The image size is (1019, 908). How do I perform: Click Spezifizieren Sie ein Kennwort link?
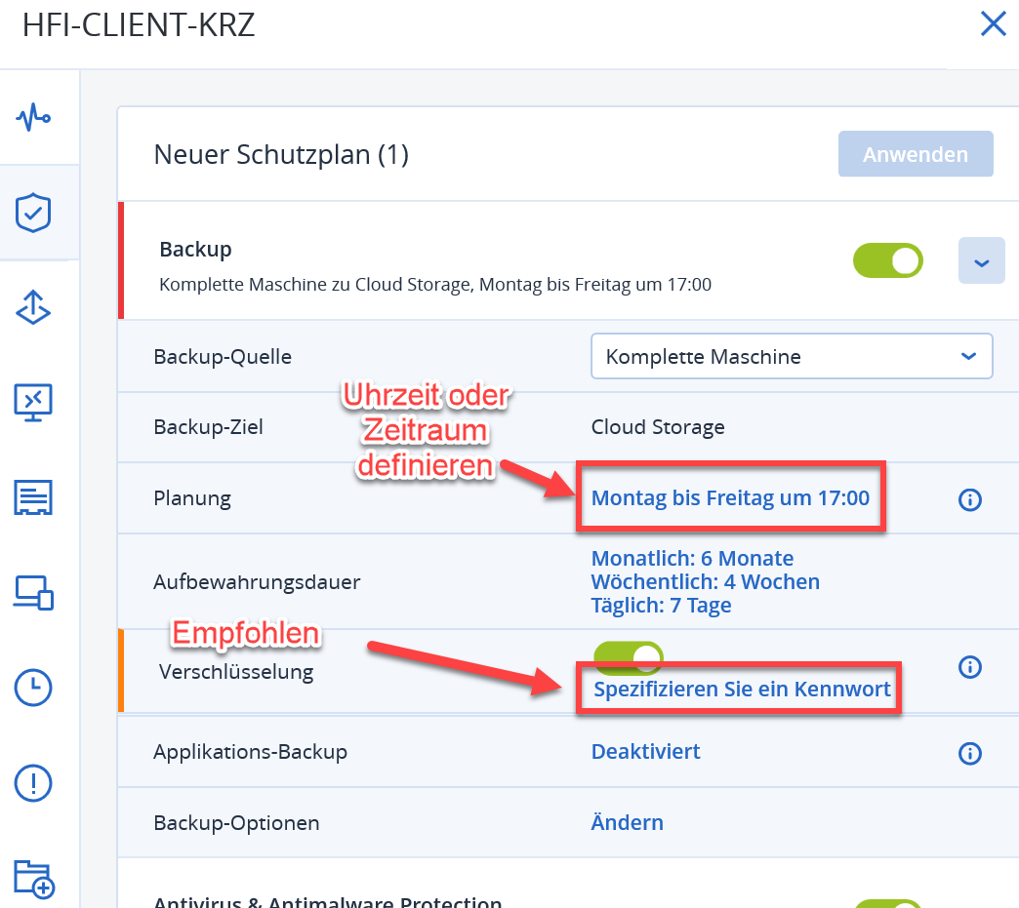coord(742,690)
